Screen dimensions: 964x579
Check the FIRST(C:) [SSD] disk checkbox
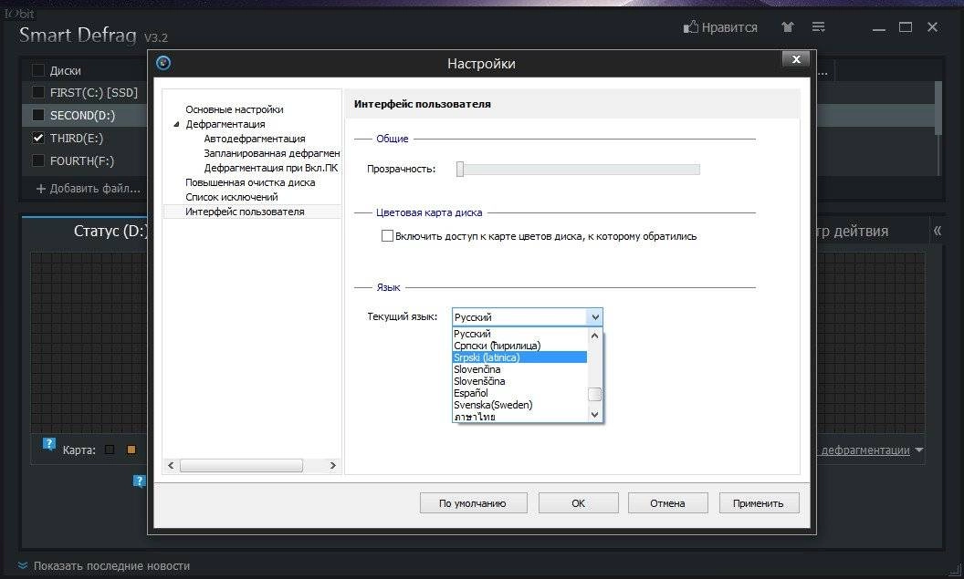38,92
